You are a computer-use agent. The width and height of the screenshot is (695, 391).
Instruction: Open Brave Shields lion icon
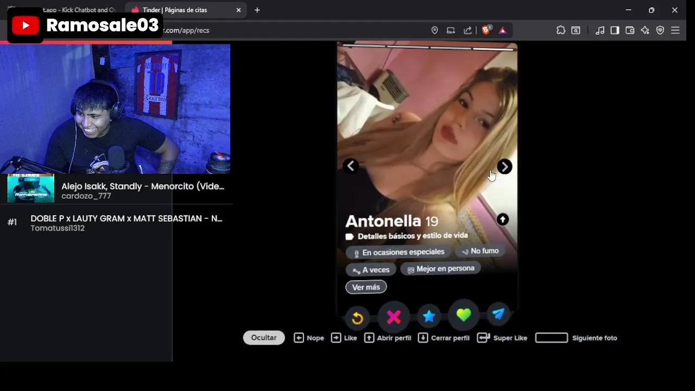486,30
